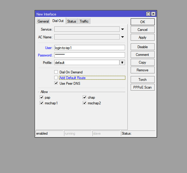Focus the Password field
This screenshot has width=187, height=173.
[x=89, y=55]
